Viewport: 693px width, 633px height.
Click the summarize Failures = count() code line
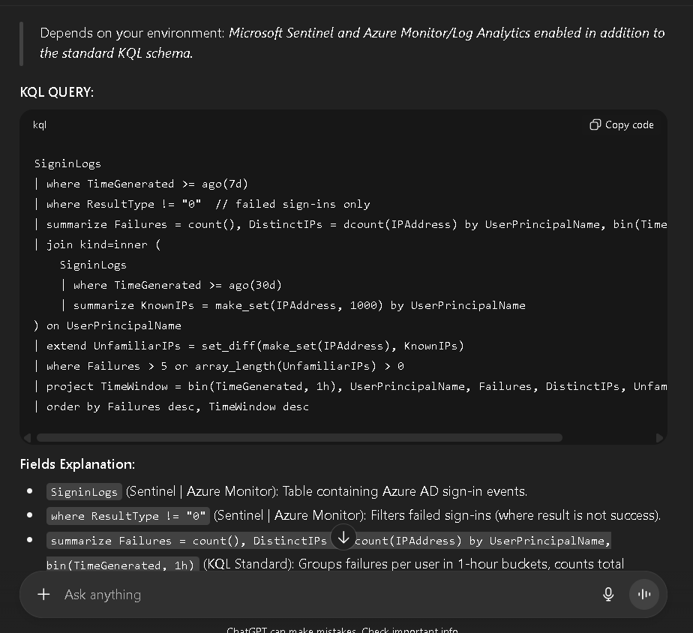click(350, 224)
